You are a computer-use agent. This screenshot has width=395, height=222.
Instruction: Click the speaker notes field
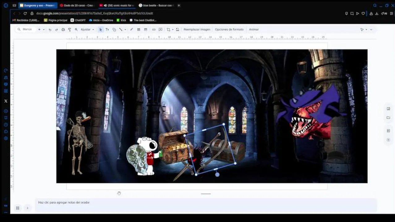coord(206,205)
